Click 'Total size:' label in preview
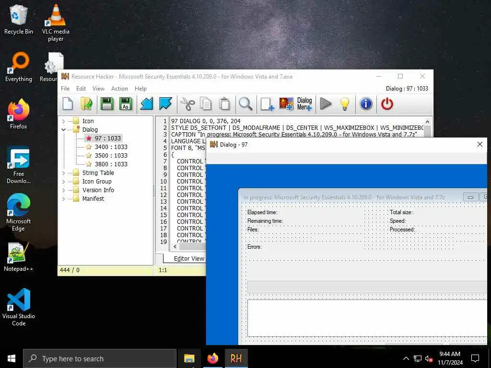The width and height of the screenshot is (491, 368). (x=401, y=212)
